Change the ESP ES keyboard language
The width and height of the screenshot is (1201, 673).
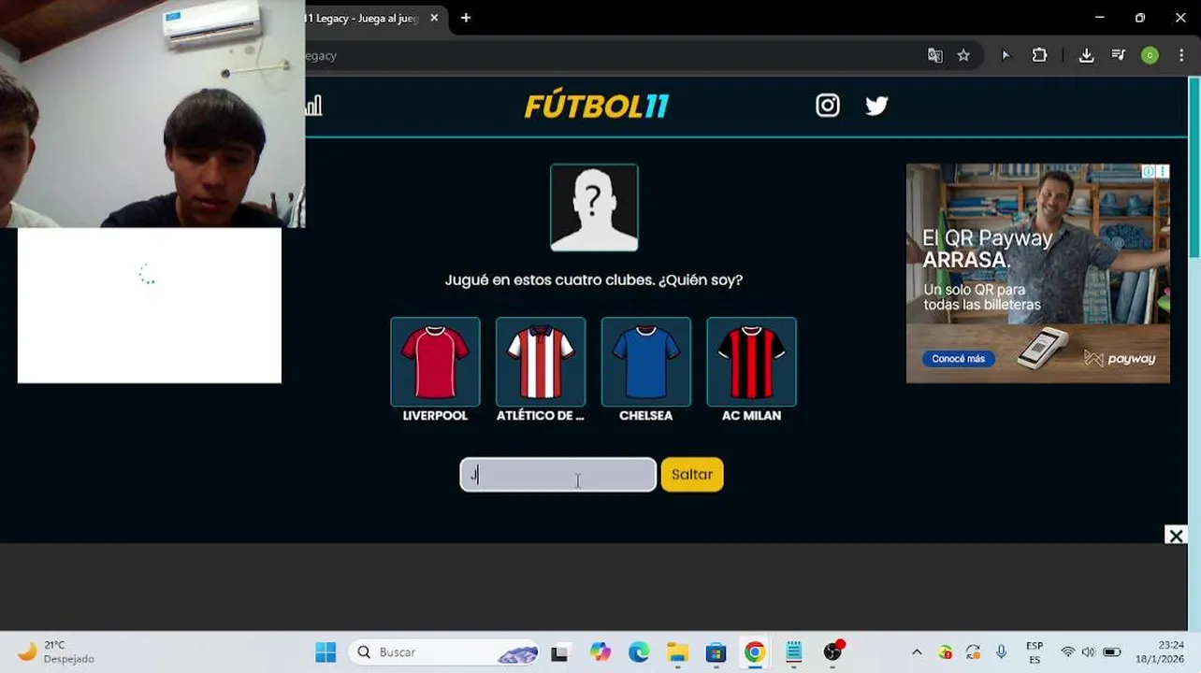pyautogui.click(x=1035, y=652)
